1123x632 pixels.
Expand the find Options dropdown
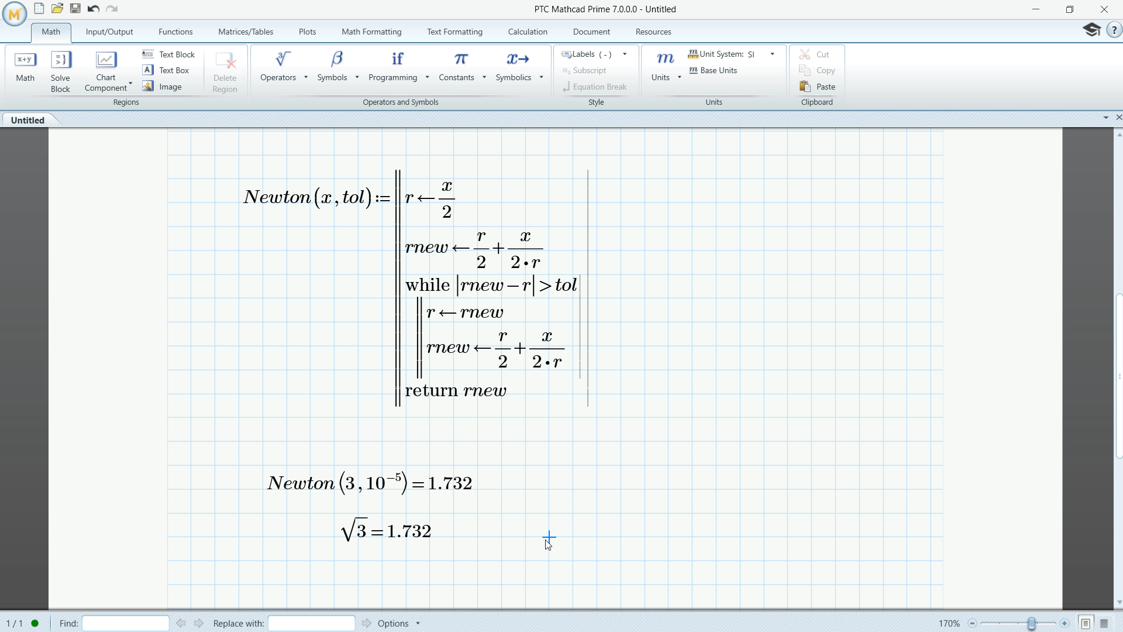pos(418,623)
